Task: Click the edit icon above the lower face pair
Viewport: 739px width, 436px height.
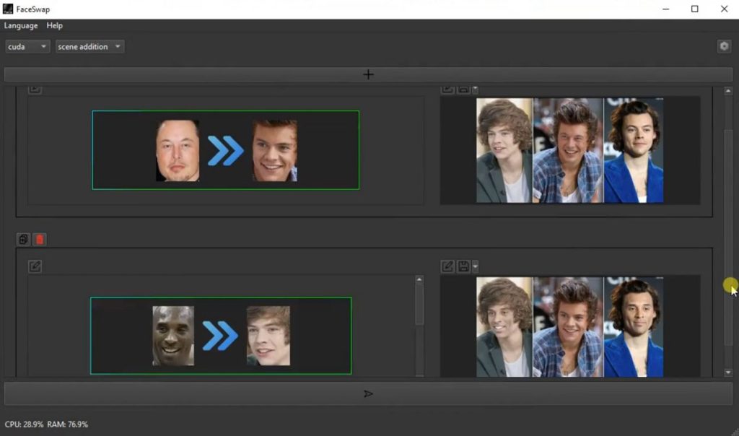Action: click(x=35, y=266)
